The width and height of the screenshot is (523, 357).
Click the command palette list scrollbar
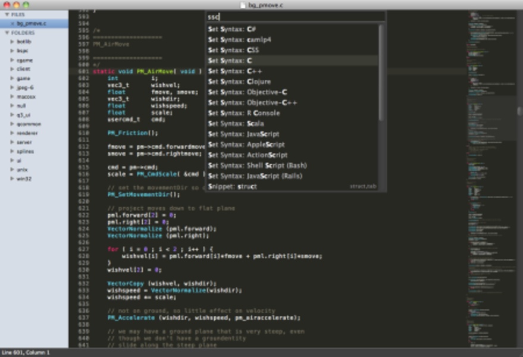coord(381,77)
